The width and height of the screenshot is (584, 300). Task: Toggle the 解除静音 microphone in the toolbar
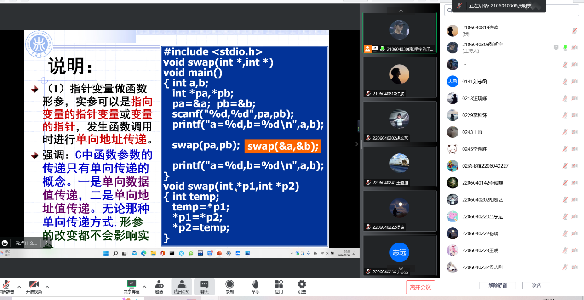6,287
